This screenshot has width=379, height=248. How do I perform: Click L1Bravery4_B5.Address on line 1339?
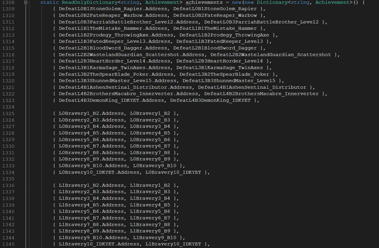point(91,205)
